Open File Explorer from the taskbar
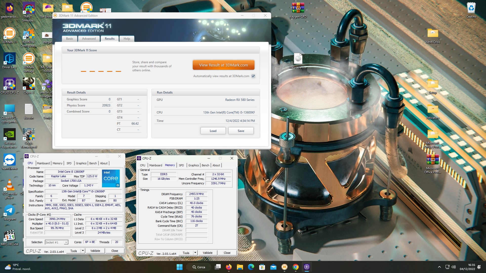486x273 pixels. (x=240, y=267)
